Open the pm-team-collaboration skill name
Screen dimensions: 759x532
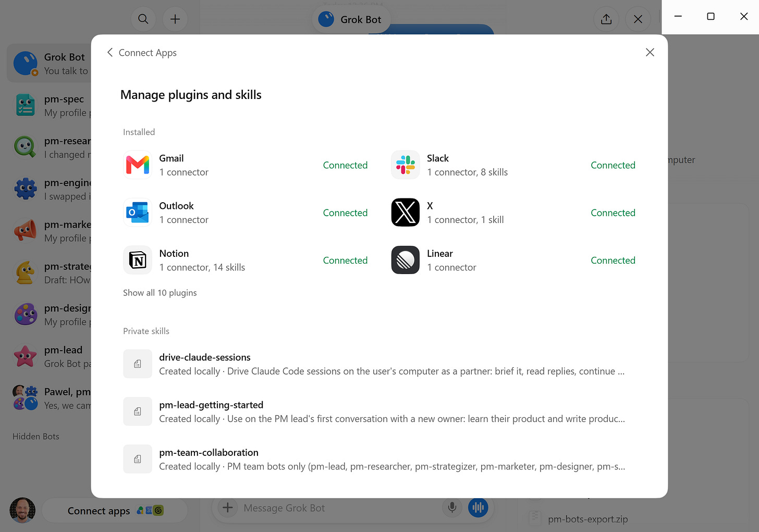tap(209, 452)
